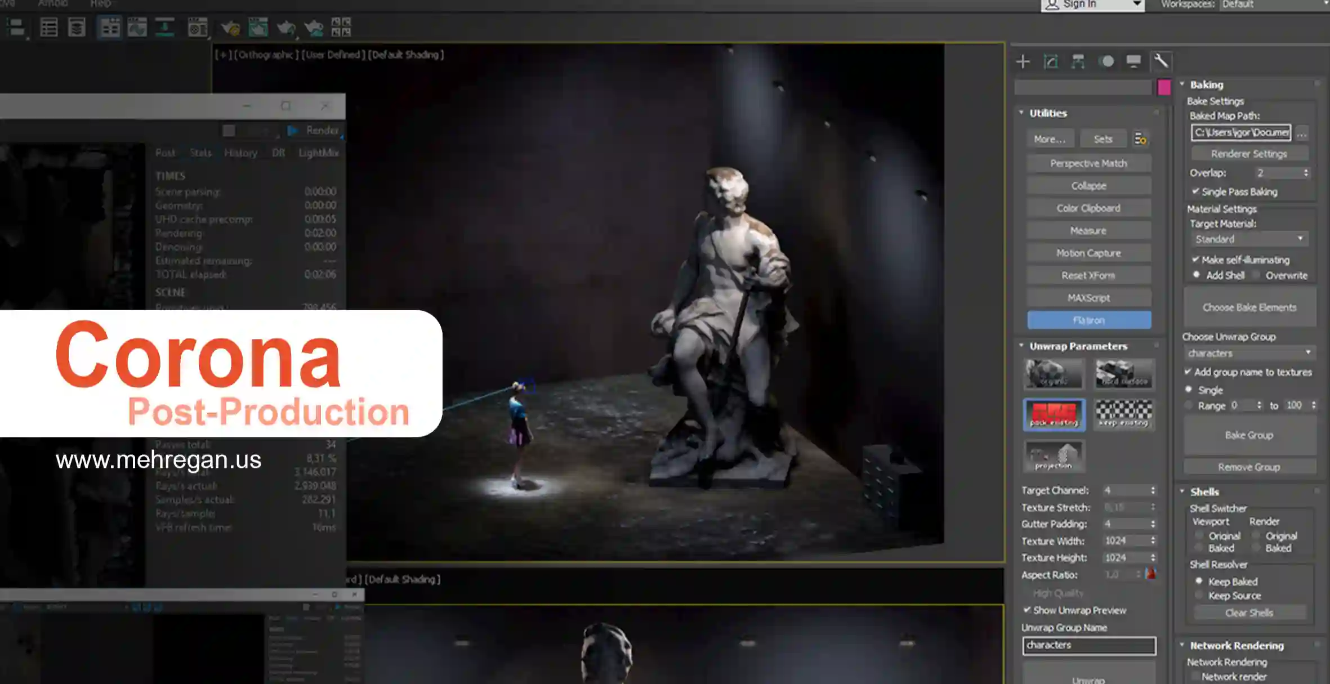Click the Configure Button Sets icon
The height and width of the screenshot is (684, 1330).
tap(1140, 139)
